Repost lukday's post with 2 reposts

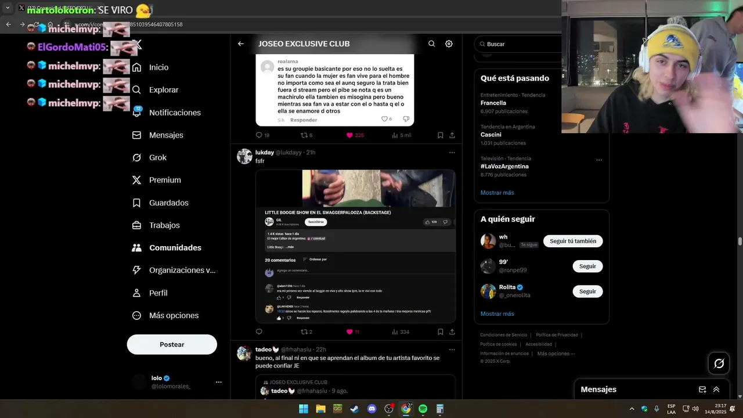[306, 332]
